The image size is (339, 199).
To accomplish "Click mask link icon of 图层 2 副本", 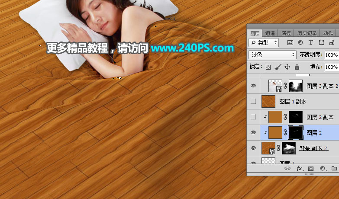I will (285, 117).
